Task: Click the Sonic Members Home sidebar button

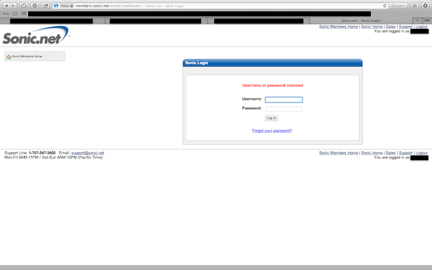Action: point(35,56)
